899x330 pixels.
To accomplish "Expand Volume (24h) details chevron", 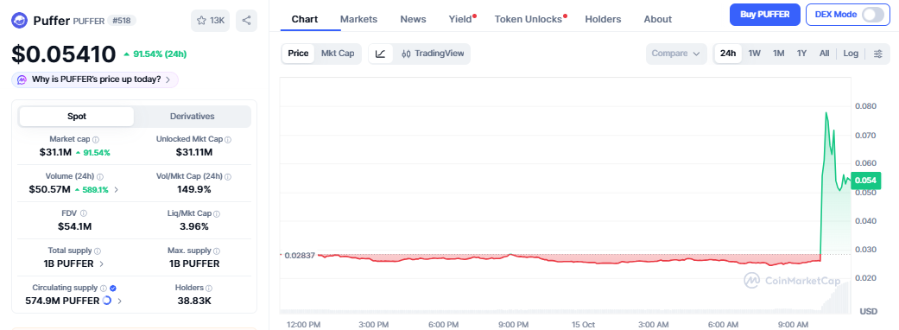I will click(x=117, y=189).
